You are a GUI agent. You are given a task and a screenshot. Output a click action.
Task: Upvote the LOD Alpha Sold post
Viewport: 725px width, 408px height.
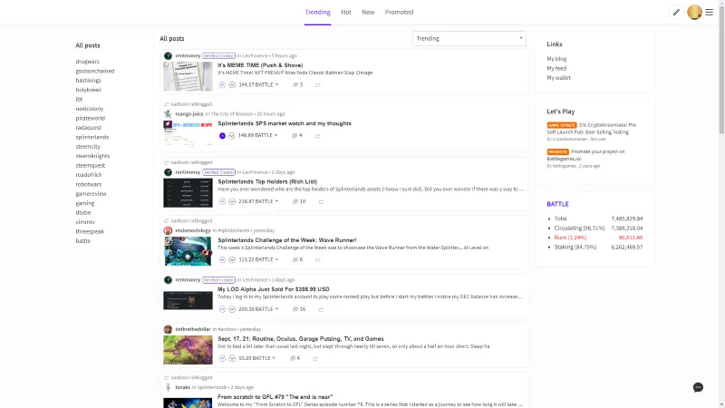tap(222, 309)
